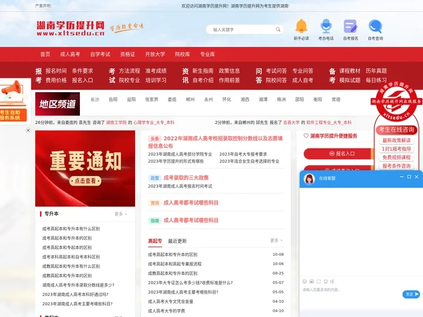Open the 考办电话 microphone icon
Screen dimensions: 423x317
point(326,26)
